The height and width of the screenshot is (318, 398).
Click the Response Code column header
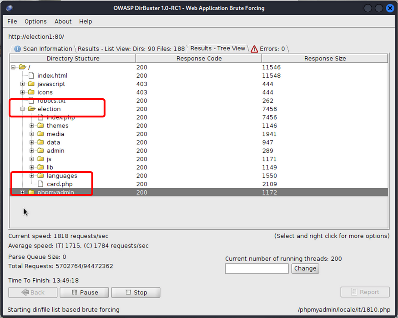point(199,58)
